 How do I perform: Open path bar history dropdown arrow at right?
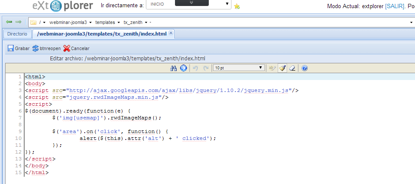coord(412,23)
